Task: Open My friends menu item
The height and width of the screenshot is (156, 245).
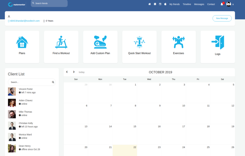Action: click(x=175, y=4)
